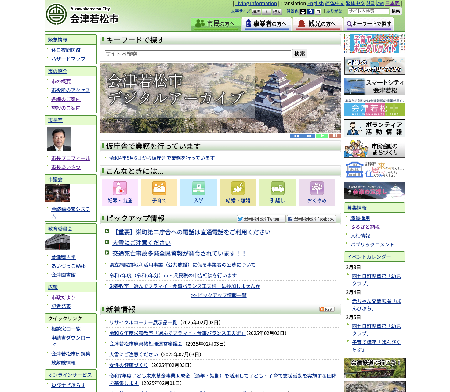This screenshot has width=450, height=392.
Task: Open the city council chamber photo
Action: (57, 193)
